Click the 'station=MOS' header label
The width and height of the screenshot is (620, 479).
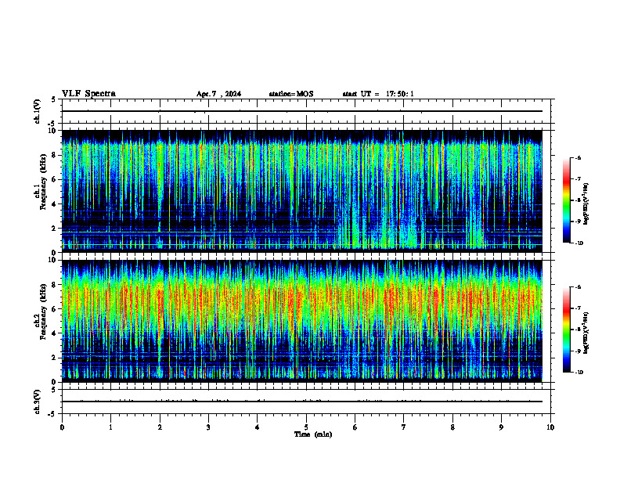291,94
